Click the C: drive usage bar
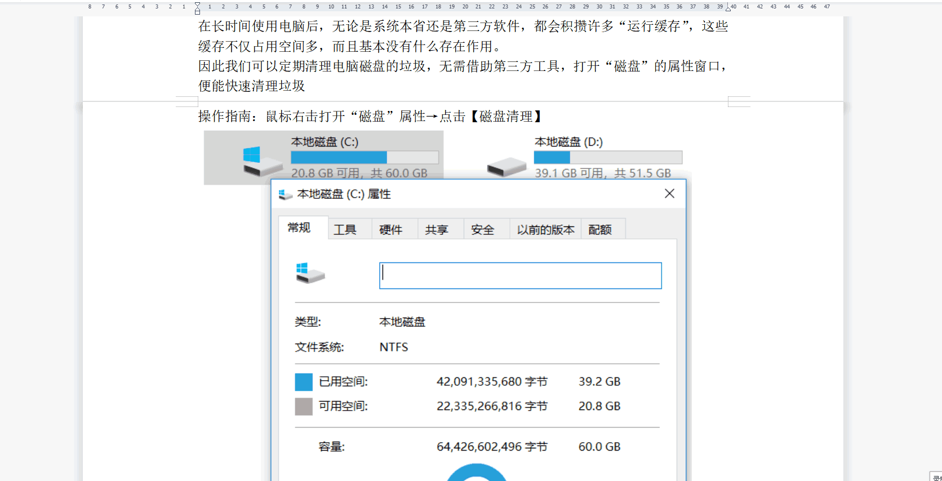942x481 pixels. click(x=365, y=157)
